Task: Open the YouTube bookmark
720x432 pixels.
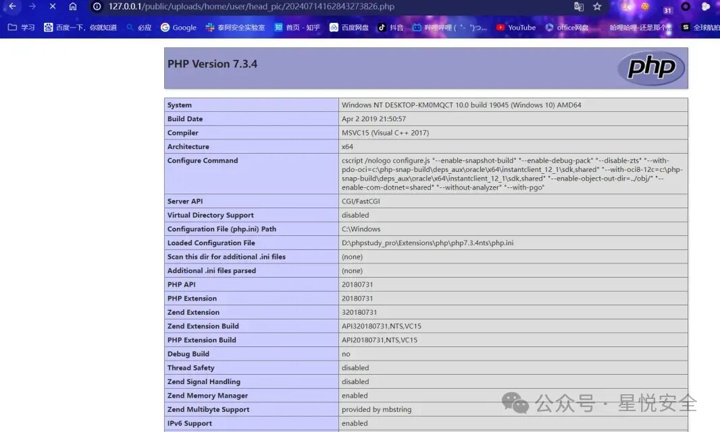Action: (515, 28)
